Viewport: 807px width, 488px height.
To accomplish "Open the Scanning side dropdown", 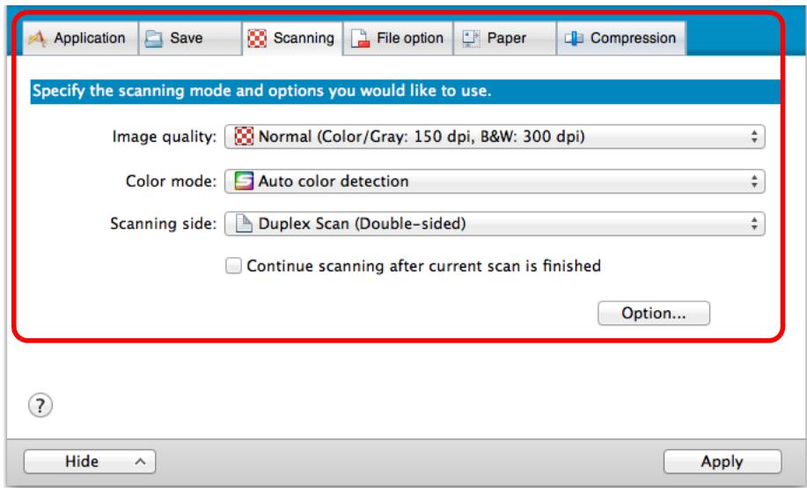I will (495, 224).
